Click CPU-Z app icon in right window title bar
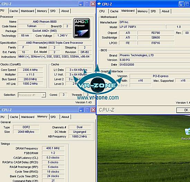Screen dimensions: 190x182 99,4
